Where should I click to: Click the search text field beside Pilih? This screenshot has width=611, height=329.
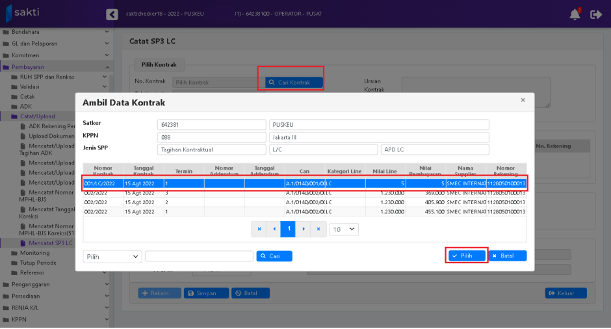[199, 256]
